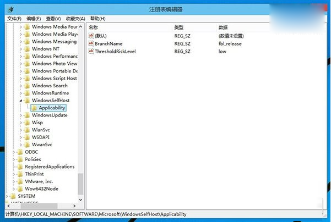The height and width of the screenshot is (222, 331).
Task: Open the 编辑(E) menu
Action: (34, 19)
